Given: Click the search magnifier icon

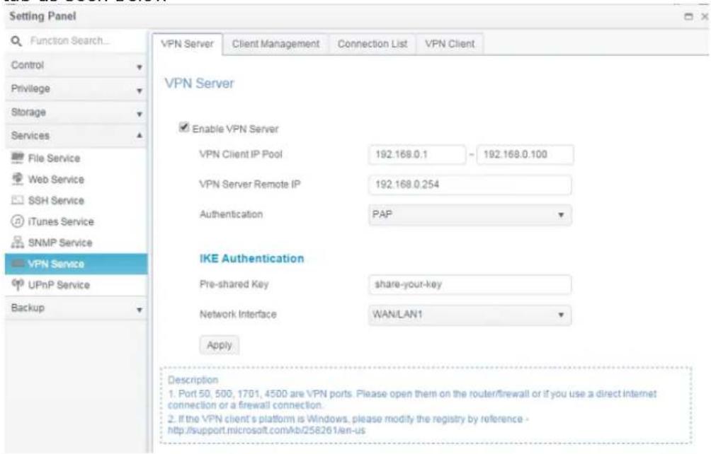Looking at the screenshot, I should pyautogui.click(x=16, y=41).
